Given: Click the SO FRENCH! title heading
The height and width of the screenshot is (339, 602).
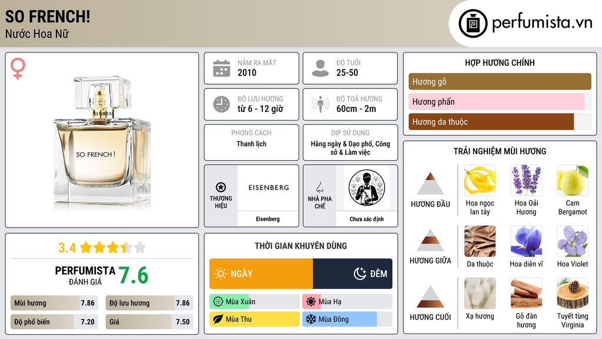Looking at the screenshot, I should pyautogui.click(x=48, y=16).
